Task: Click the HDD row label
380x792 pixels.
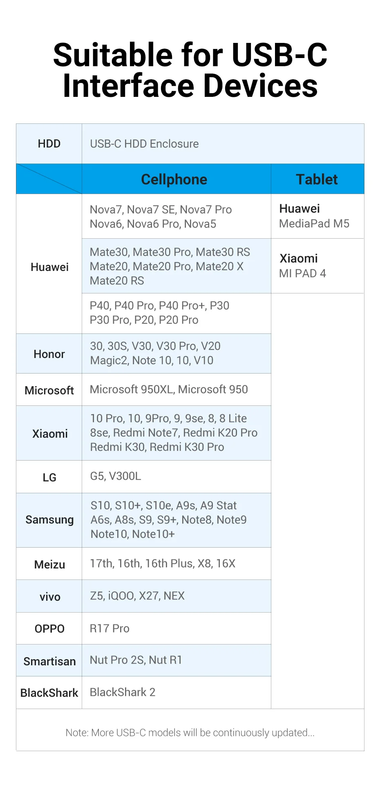Action: click(x=49, y=144)
